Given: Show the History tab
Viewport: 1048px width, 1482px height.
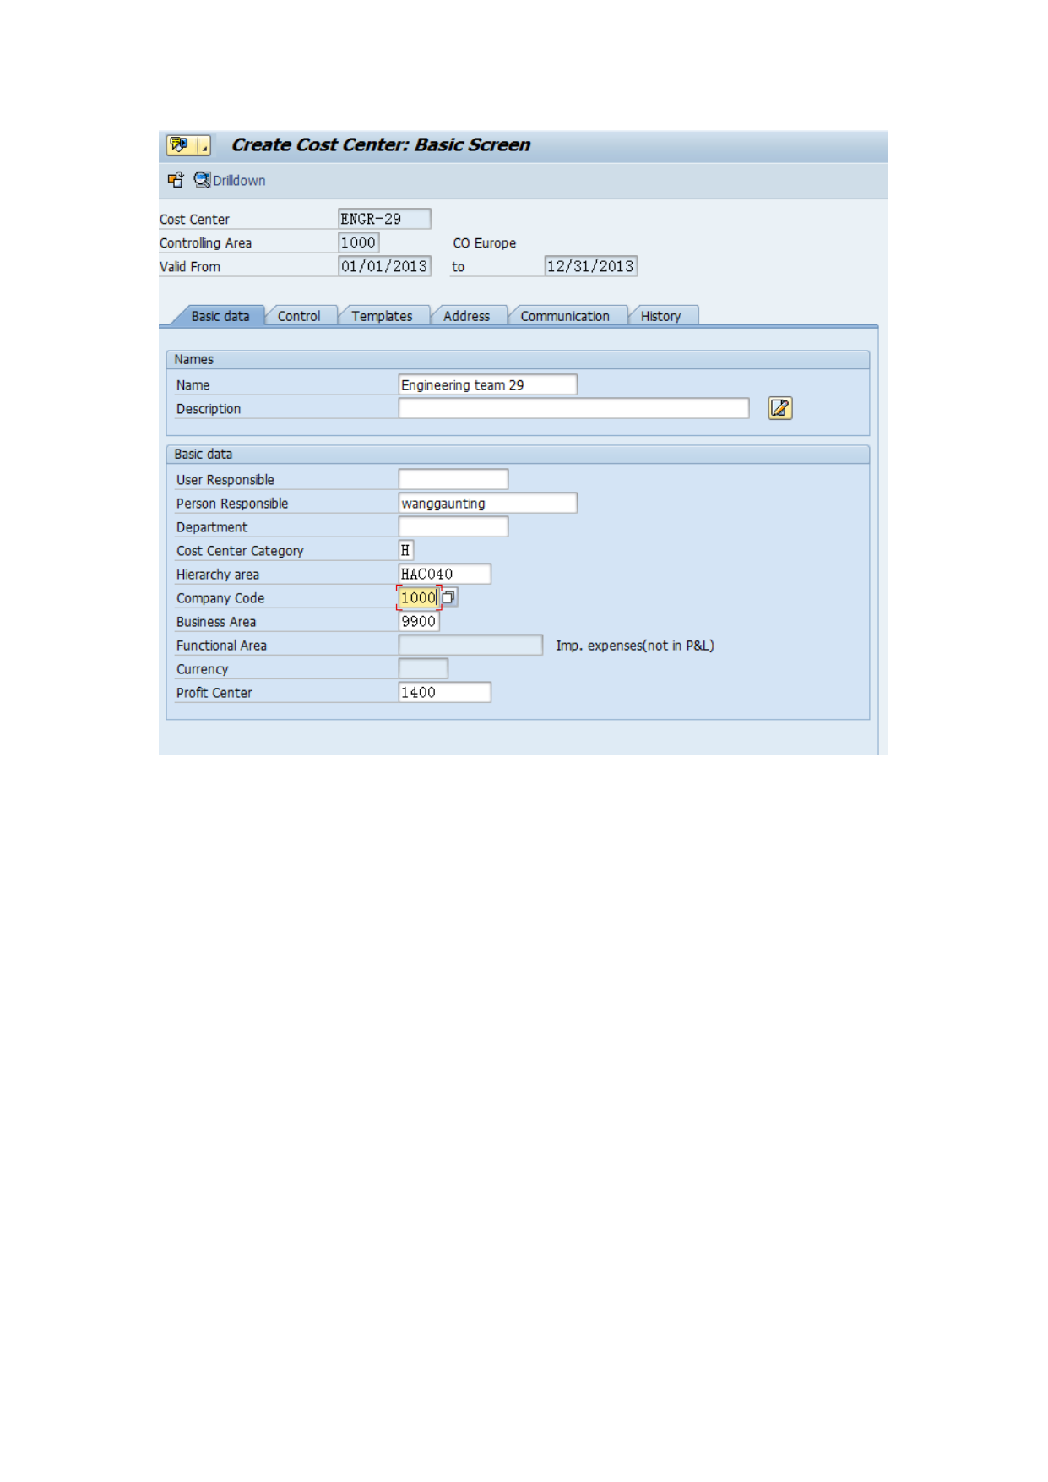Looking at the screenshot, I should point(660,316).
